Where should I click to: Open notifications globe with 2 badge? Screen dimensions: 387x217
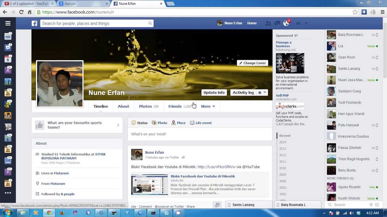(286, 23)
